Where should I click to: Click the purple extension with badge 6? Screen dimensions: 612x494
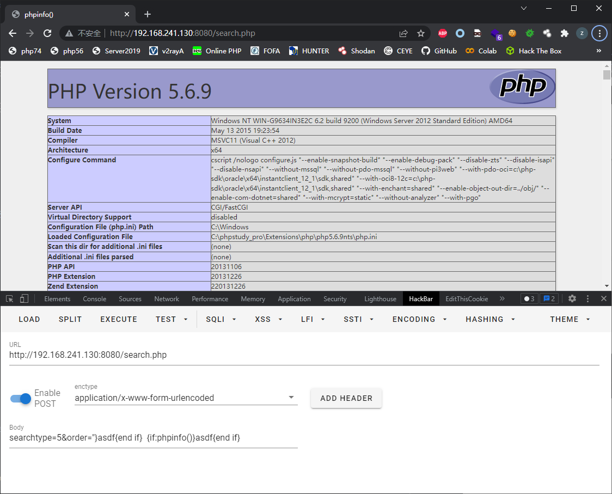495,34
